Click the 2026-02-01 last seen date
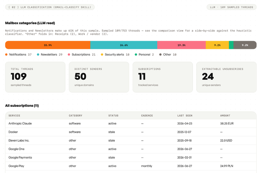The image size is (260, 173). [184, 157]
